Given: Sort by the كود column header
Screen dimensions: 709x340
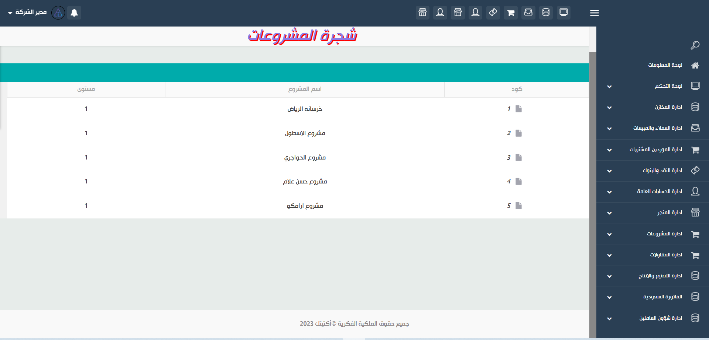Looking at the screenshot, I should click(517, 89).
